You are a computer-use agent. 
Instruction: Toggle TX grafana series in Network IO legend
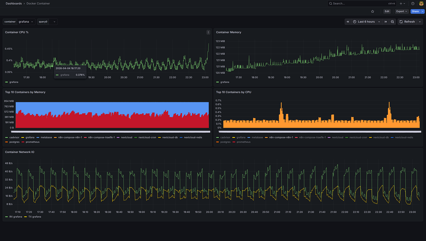point(34,217)
